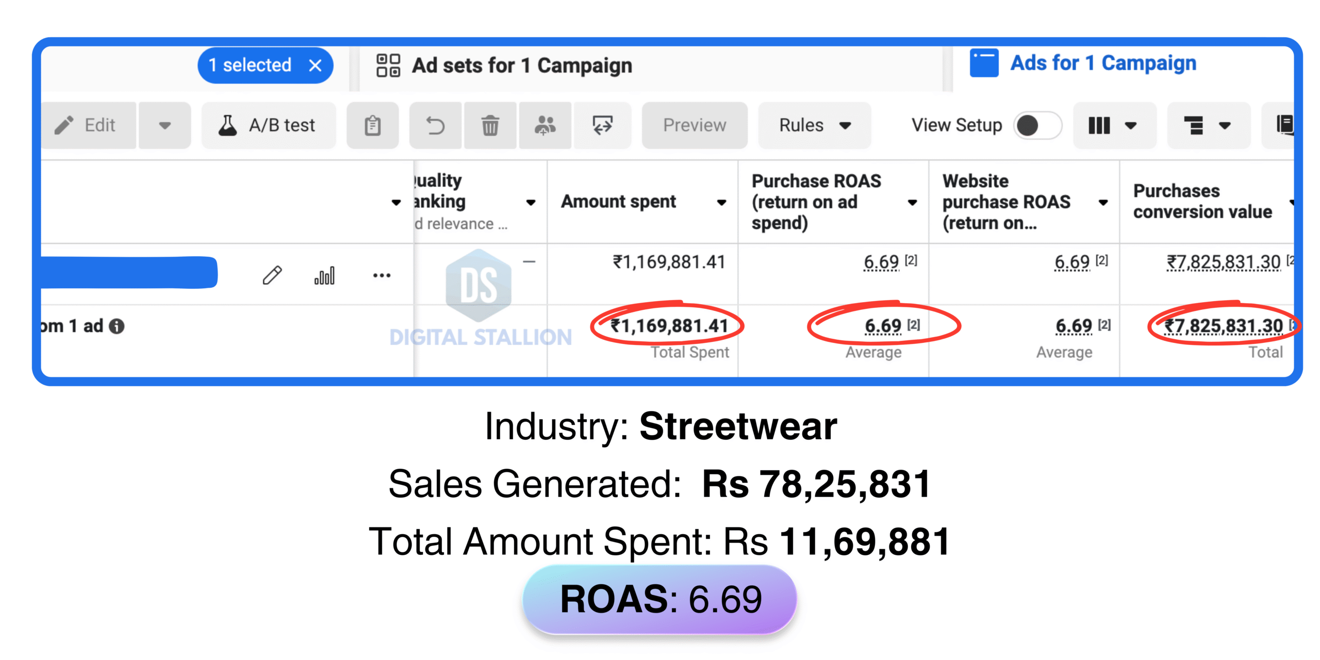Open the three-dot more menu in ad row

click(x=382, y=275)
